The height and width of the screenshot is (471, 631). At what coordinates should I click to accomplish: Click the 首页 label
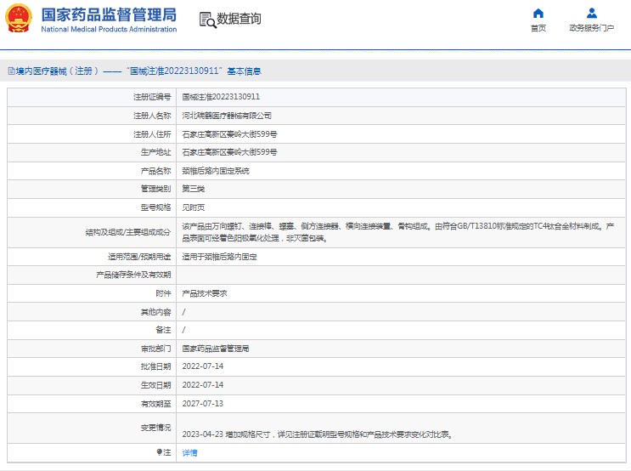pyautogui.click(x=538, y=28)
